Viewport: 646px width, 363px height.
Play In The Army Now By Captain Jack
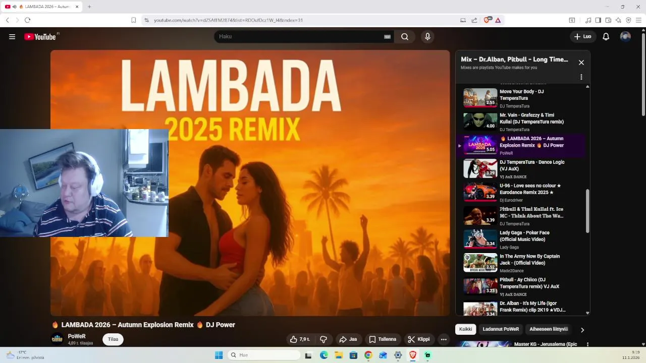pyautogui.click(x=520, y=263)
